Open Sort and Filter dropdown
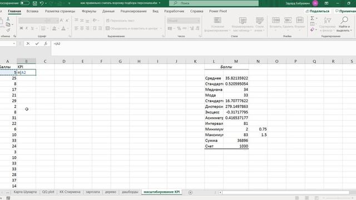356x200 pixels. click(327, 24)
